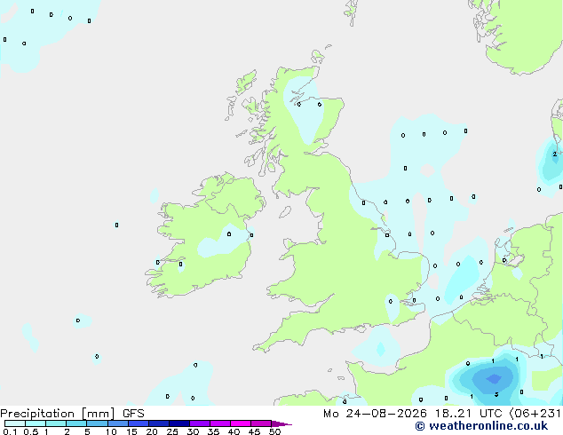Click the 20–25 mm legend swatch
The image size is (563, 435).
click(x=159, y=423)
